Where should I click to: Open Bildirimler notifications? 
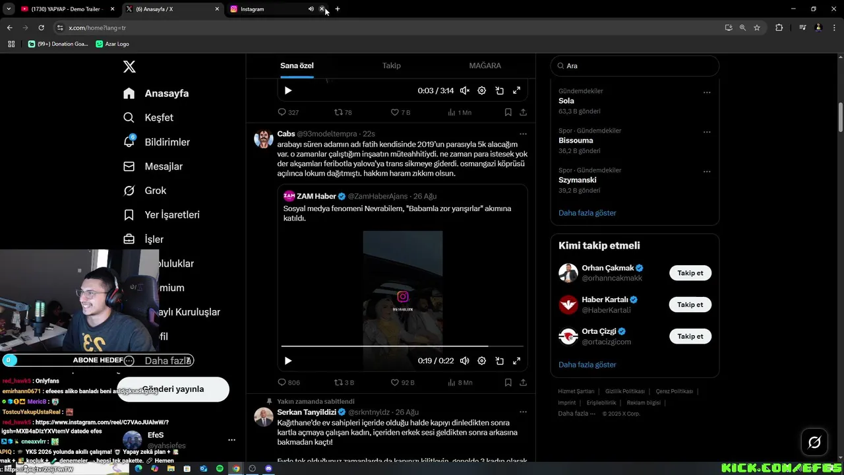(156, 142)
